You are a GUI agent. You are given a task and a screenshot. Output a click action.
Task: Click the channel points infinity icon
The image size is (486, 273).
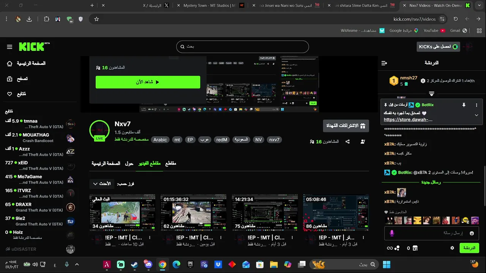(x=393, y=248)
